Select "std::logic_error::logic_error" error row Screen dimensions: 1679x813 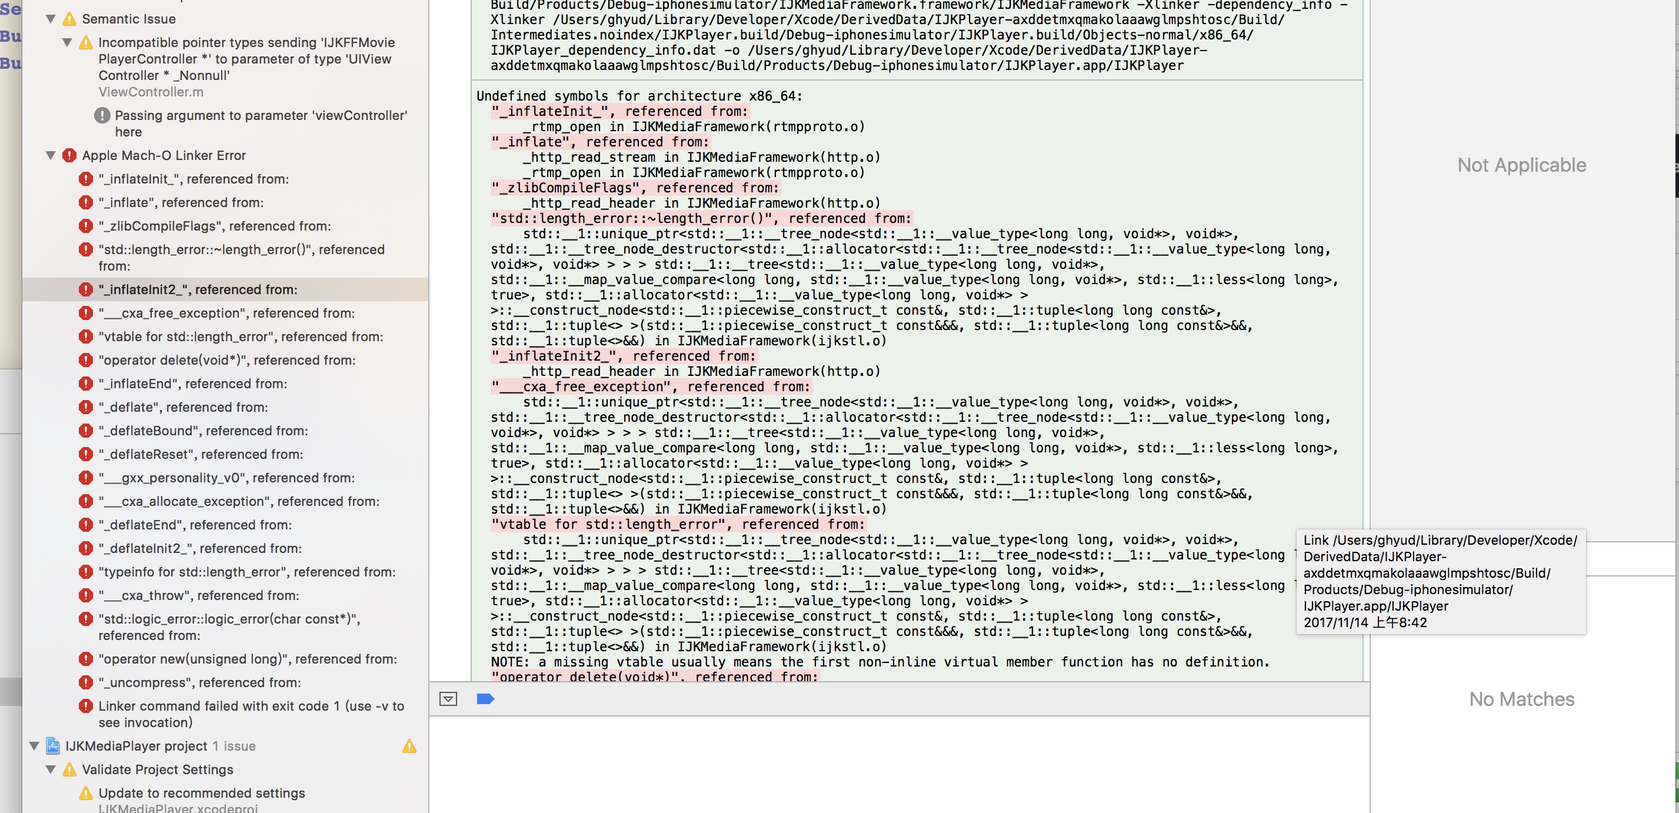(x=225, y=627)
